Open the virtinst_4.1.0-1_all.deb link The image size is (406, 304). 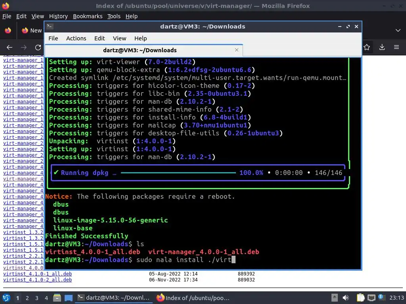(37, 274)
